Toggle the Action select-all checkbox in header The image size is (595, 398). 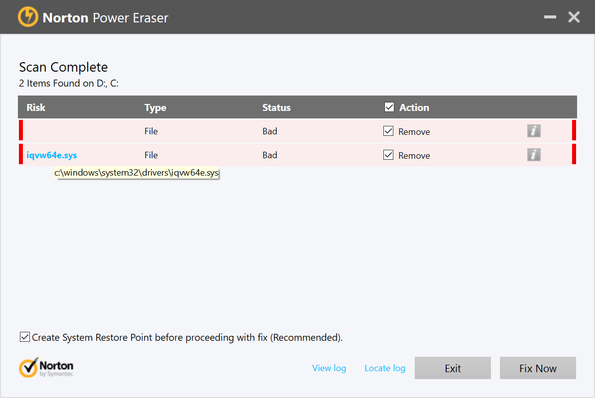[x=389, y=107]
